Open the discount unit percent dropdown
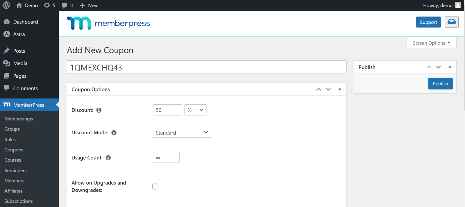Screen dimensions: 465x207 click(195, 110)
